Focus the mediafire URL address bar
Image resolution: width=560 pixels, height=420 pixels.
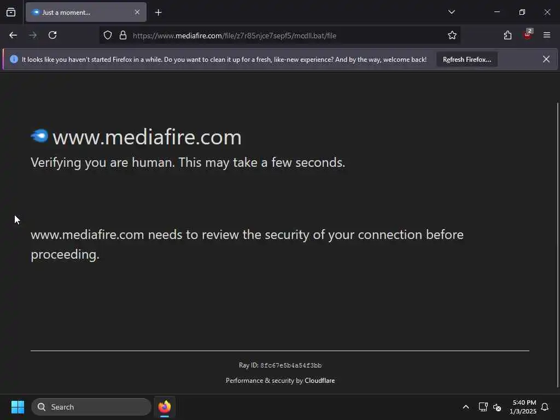tap(279, 36)
